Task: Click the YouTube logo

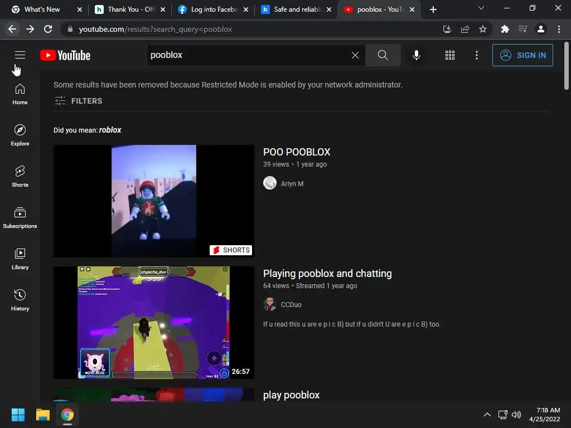Action: point(65,55)
